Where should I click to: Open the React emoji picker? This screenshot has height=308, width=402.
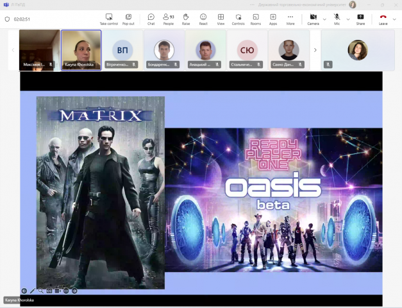(x=203, y=19)
